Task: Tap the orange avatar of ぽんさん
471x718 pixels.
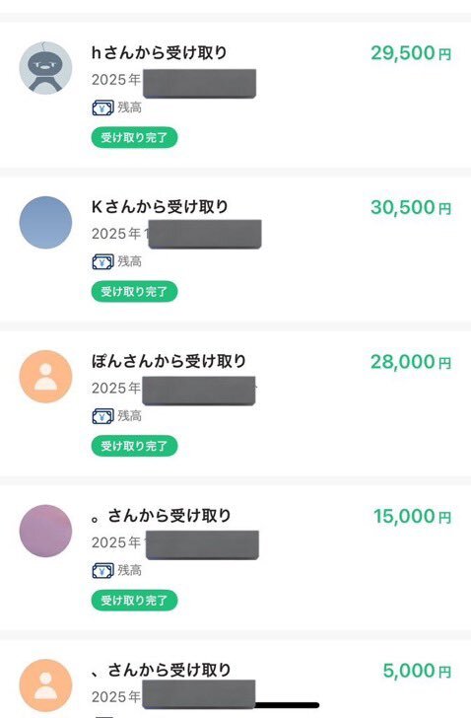Action: 45,377
